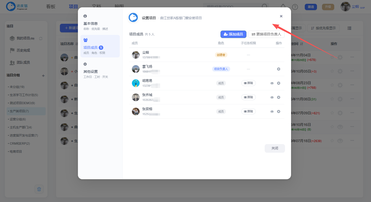371x202 pixels.
Task: Remove member 张辰榕 with the x icon
Action: (x=279, y=111)
